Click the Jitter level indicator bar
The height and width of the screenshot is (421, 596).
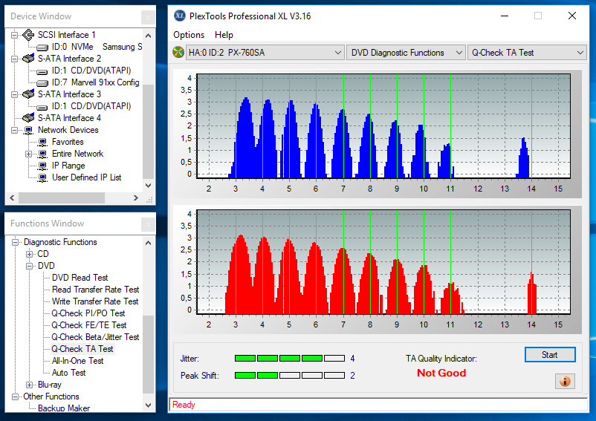point(290,358)
